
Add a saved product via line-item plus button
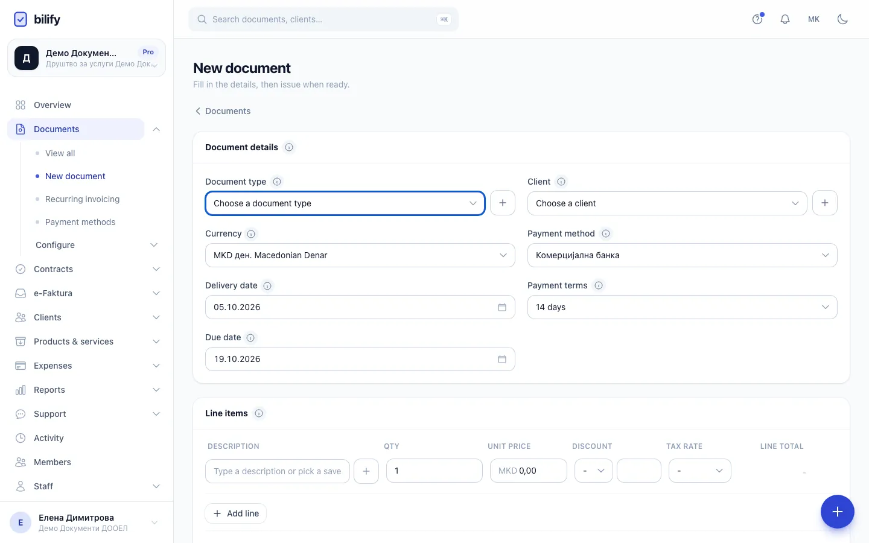[x=366, y=471]
